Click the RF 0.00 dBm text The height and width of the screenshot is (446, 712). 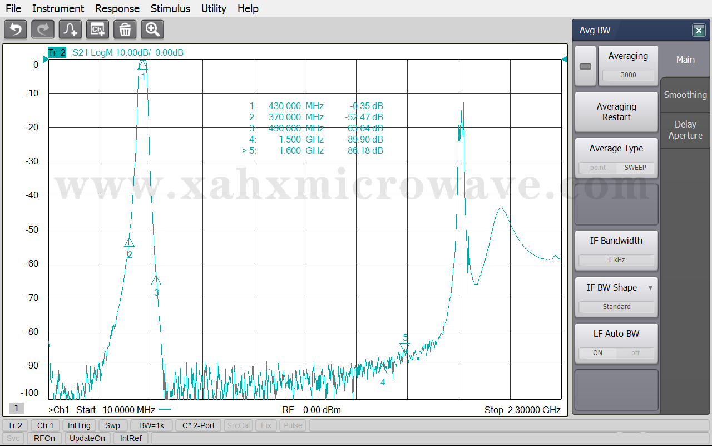311,410
